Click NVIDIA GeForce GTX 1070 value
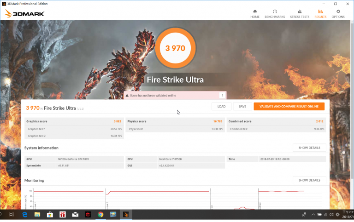Viewport: 354px width, 222px height. (x=73, y=159)
